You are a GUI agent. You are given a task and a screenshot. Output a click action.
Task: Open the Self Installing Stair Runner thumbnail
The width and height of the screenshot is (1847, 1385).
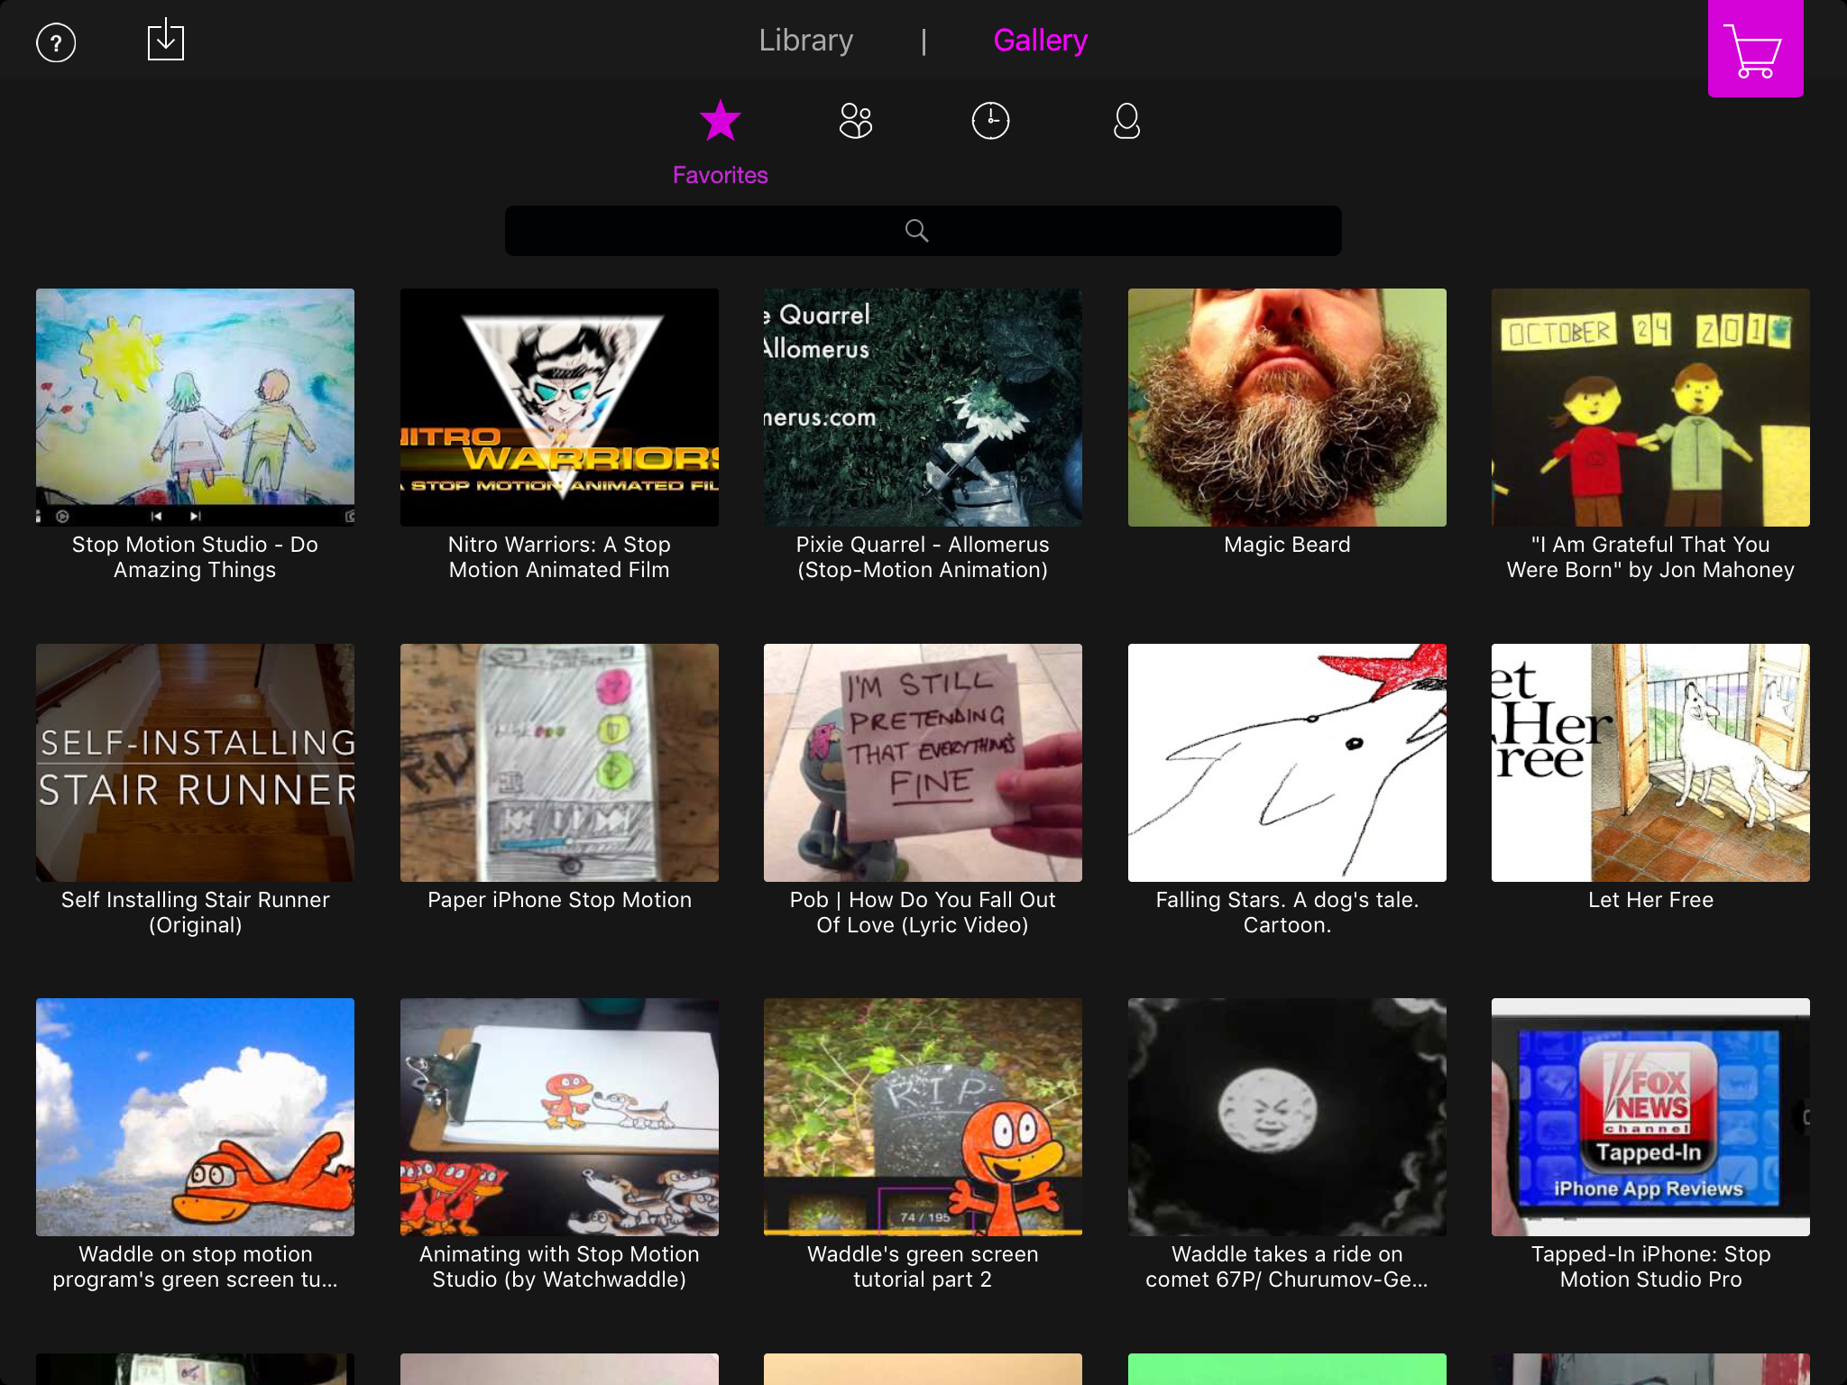(x=195, y=762)
